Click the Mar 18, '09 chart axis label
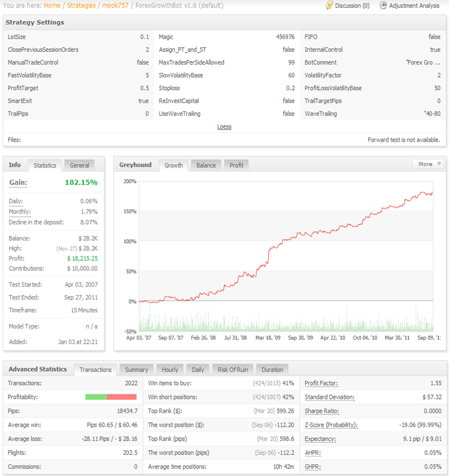 pos(268,337)
